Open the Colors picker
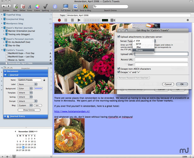This screenshot has height=158, width=194. click(37, 6)
